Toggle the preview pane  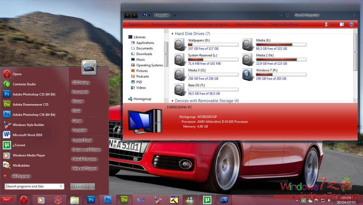(x=342, y=24)
